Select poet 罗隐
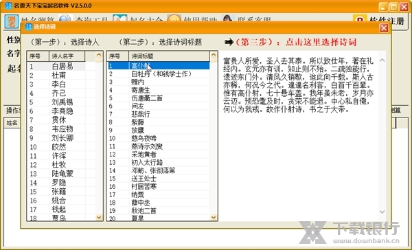412x250 pixels. (58, 183)
